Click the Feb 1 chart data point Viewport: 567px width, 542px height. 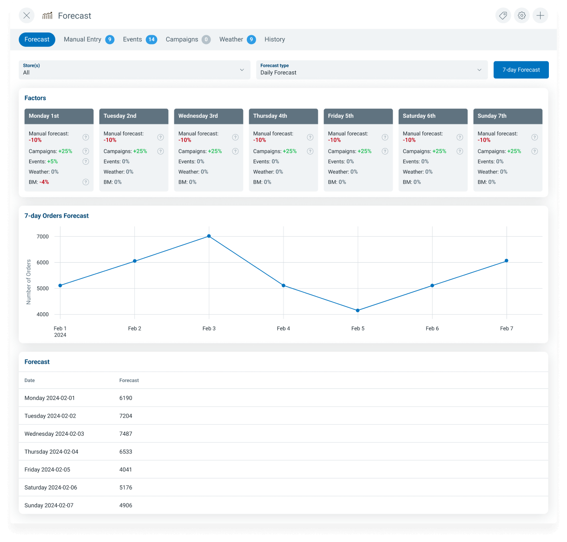coord(60,285)
